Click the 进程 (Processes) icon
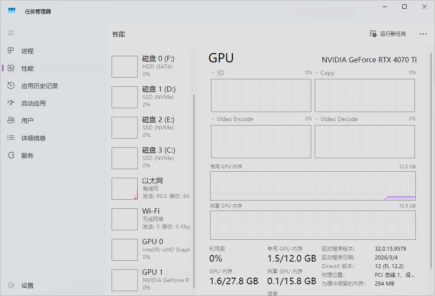Viewport: 435px width, 296px height. (11, 51)
